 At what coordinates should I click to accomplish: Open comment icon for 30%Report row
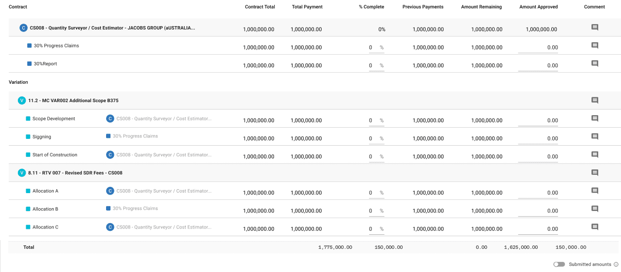(x=595, y=63)
